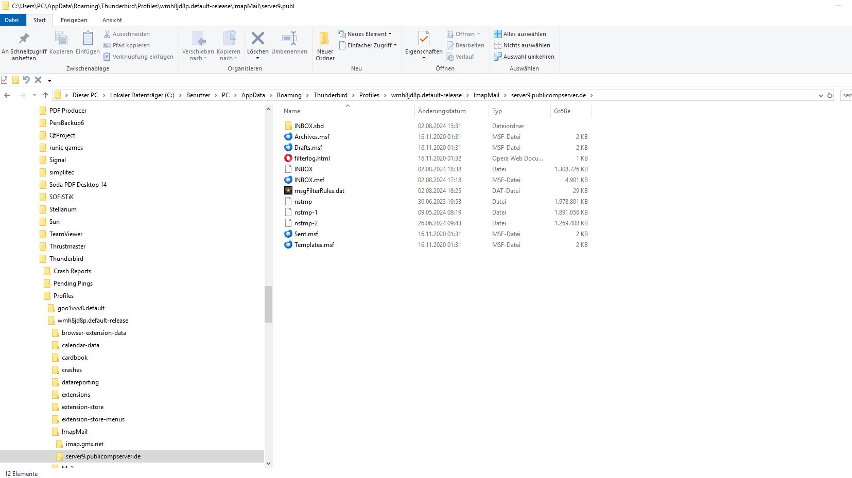Open the Ansicht ribbon tab
Screen dimensions: 852x478
112,20
